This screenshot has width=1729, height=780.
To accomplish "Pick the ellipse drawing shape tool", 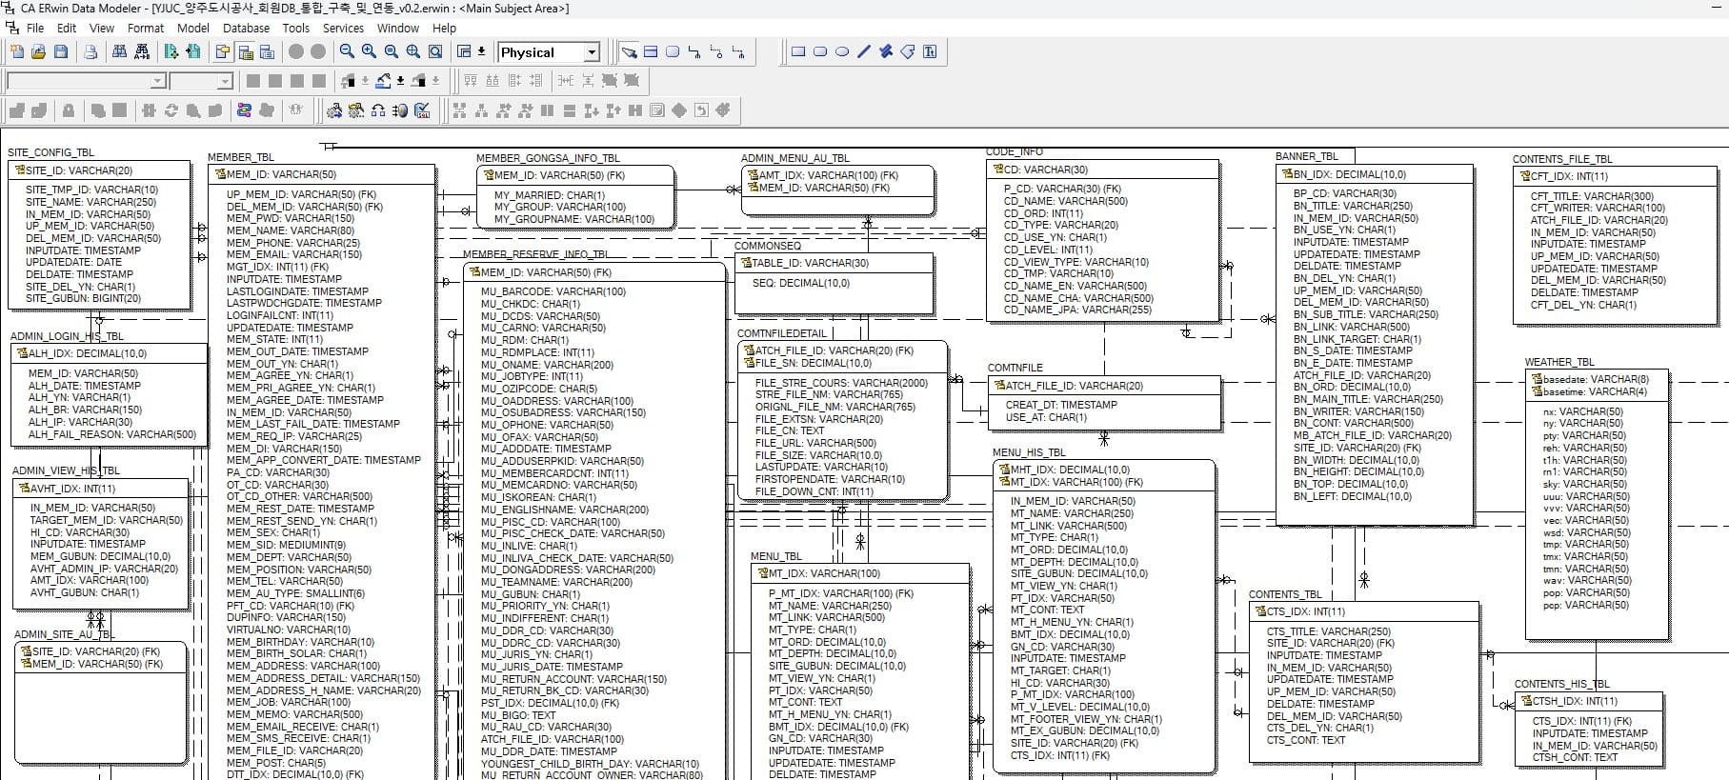I will (x=842, y=52).
